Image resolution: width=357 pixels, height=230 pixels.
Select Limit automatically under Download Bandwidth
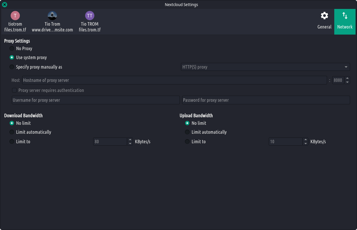[x=12, y=132]
